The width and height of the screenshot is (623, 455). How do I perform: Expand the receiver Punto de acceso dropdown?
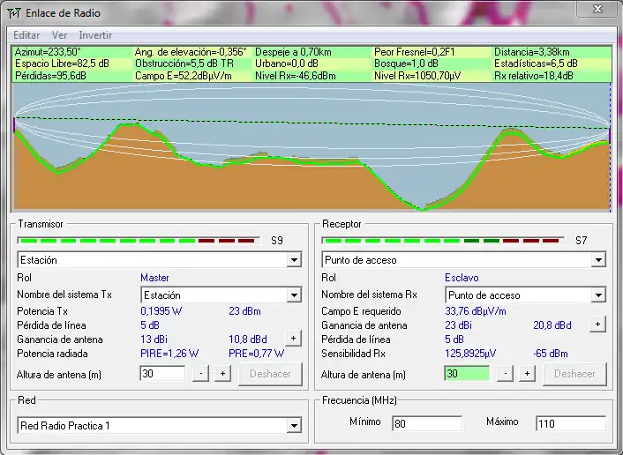click(598, 261)
